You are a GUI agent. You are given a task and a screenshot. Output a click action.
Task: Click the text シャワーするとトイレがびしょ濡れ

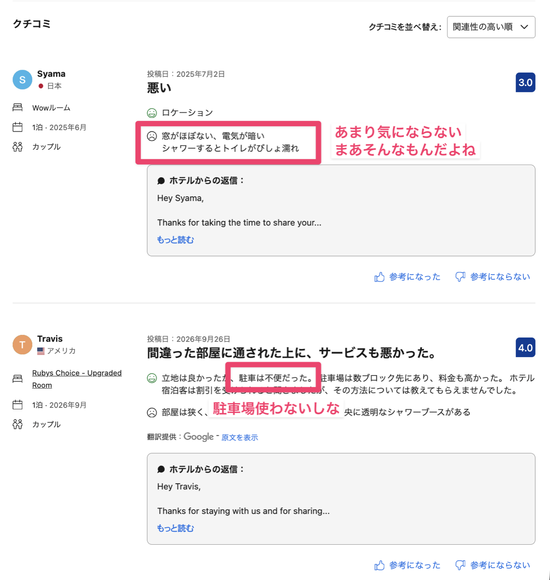point(231,148)
